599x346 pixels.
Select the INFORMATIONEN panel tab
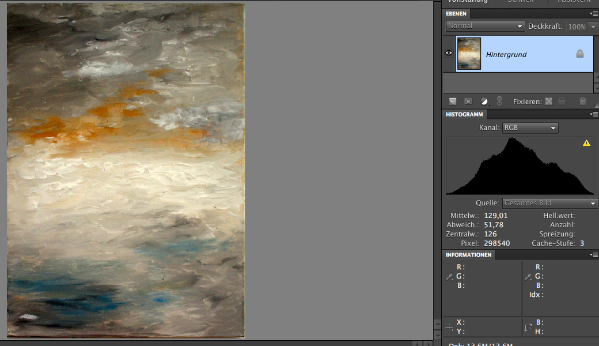(x=468, y=255)
